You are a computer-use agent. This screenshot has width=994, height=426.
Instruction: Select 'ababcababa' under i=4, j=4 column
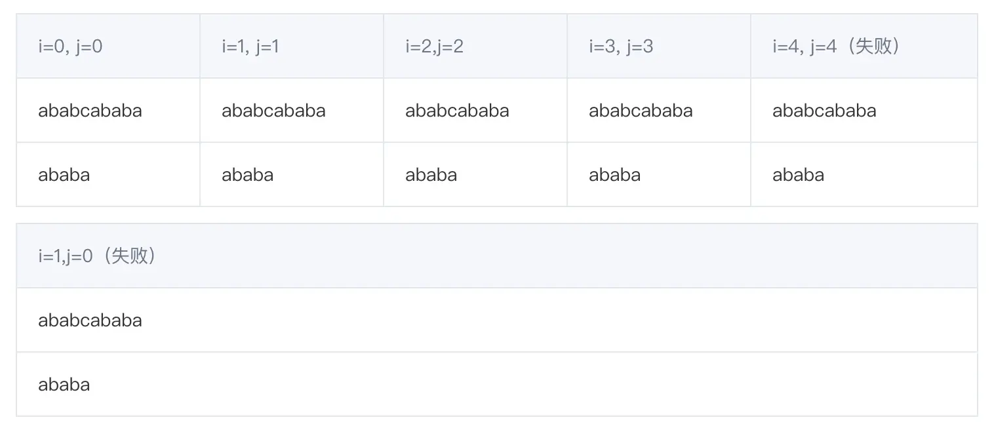click(x=824, y=110)
